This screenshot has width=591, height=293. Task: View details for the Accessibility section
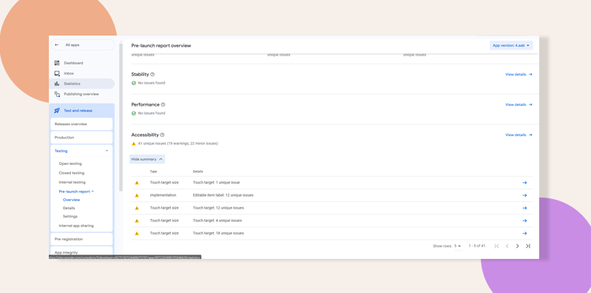pyautogui.click(x=519, y=135)
